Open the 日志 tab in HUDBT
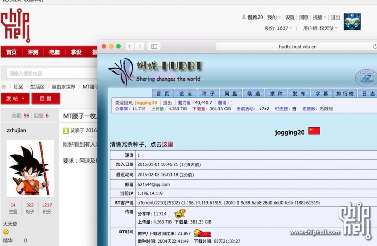 pyautogui.click(x=368, y=94)
